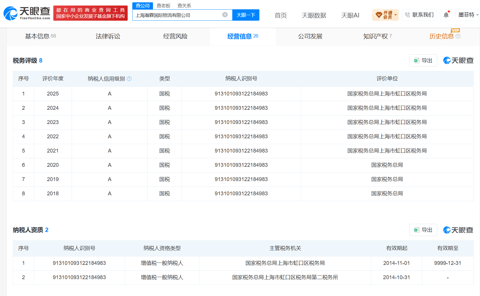Select the 2023 evaluation year cell

(x=53, y=122)
